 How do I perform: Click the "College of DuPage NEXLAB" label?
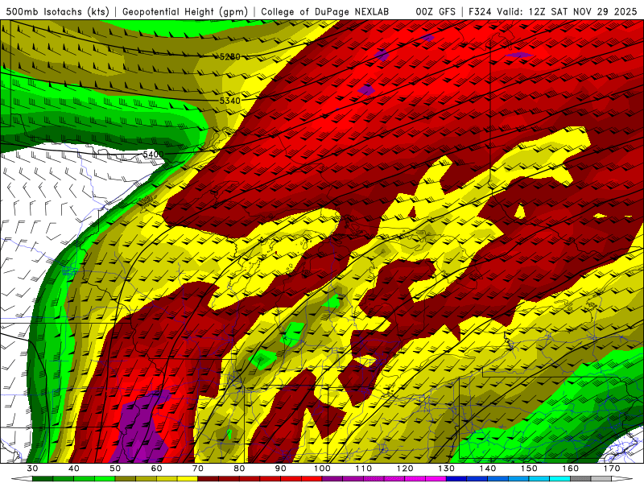click(325, 11)
